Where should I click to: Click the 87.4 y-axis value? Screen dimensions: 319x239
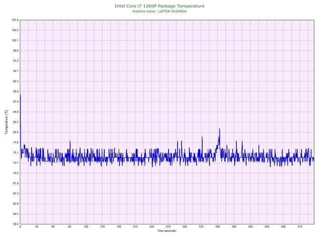click(x=16, y=102)
